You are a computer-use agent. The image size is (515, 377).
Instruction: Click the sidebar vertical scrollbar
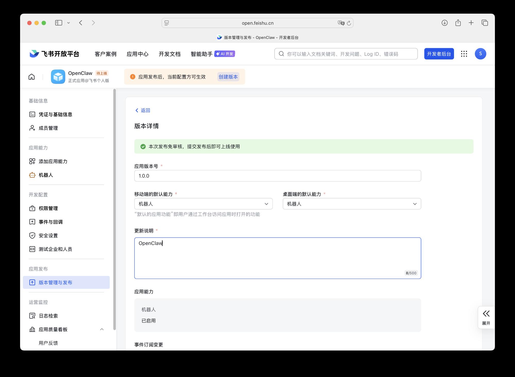pos(115,209)
